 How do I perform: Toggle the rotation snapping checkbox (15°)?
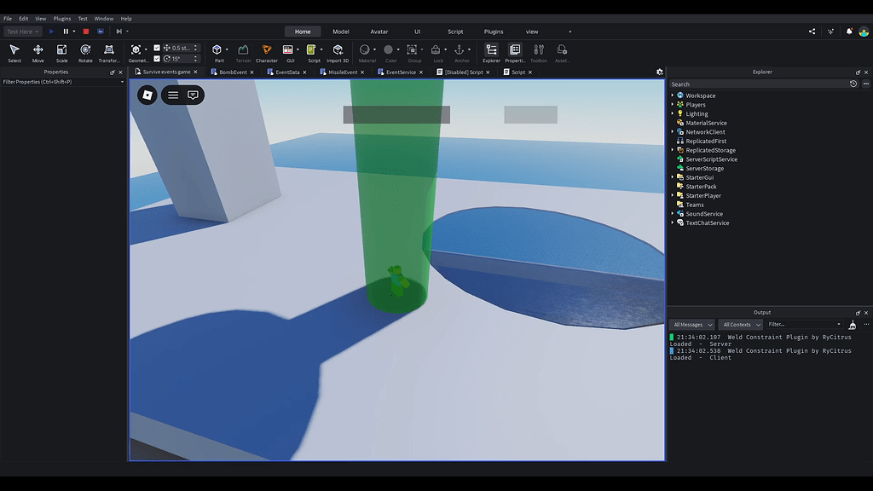157,59
